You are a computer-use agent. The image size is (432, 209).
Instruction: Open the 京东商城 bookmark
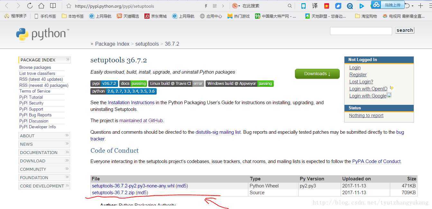pyautogui.click(x=156, y=16)
